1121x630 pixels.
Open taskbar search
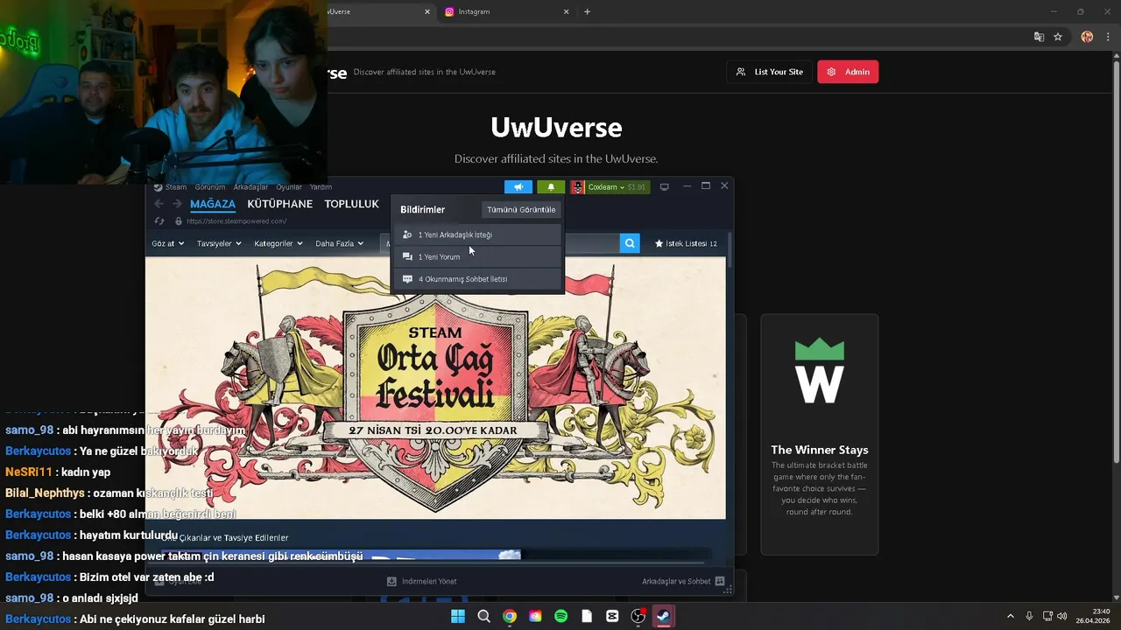(483, 616)
